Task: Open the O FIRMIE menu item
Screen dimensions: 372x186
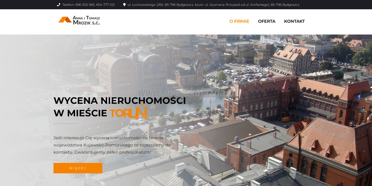Action: click(x=239, y=21)
